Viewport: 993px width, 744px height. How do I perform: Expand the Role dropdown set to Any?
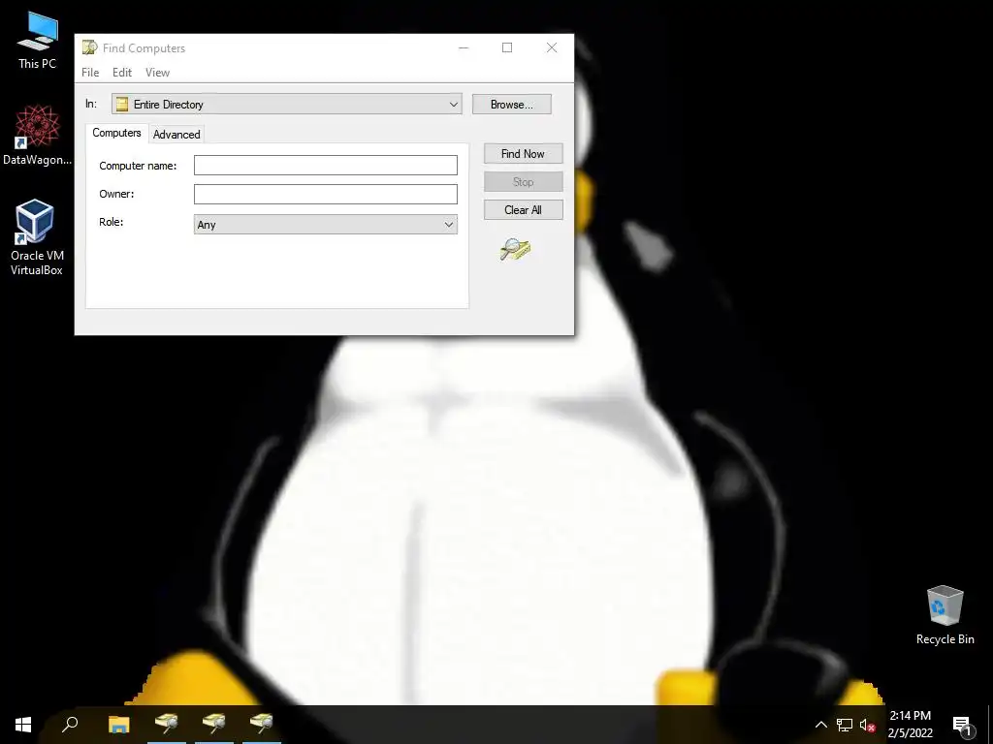(x=449, y=225)
